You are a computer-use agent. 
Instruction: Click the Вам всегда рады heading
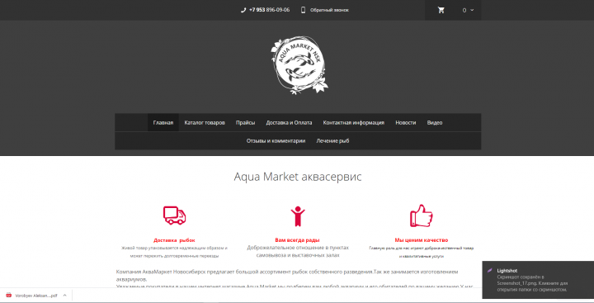pos(297,240)
